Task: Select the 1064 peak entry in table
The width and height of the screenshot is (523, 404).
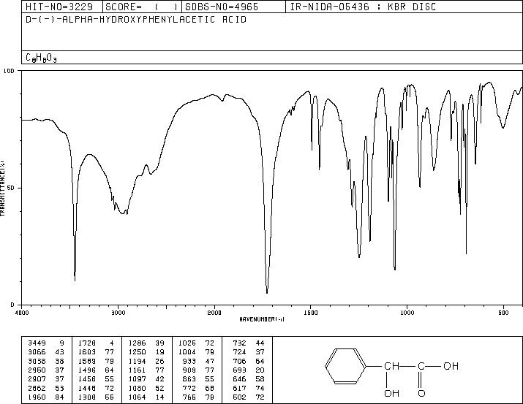Action: click(x=146, y=397)
